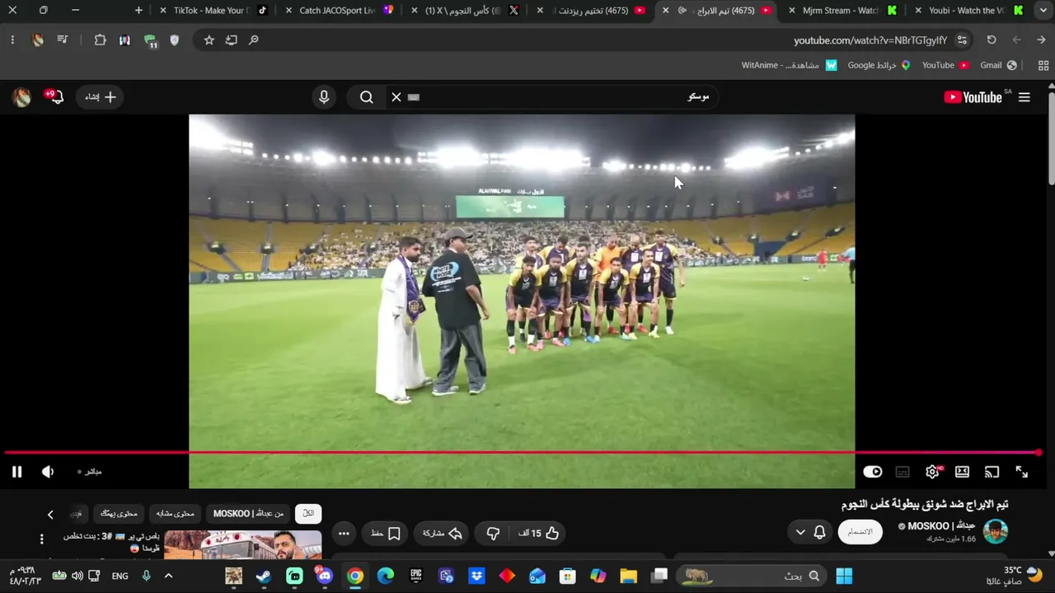Open Steam from the taskbar

264,576
